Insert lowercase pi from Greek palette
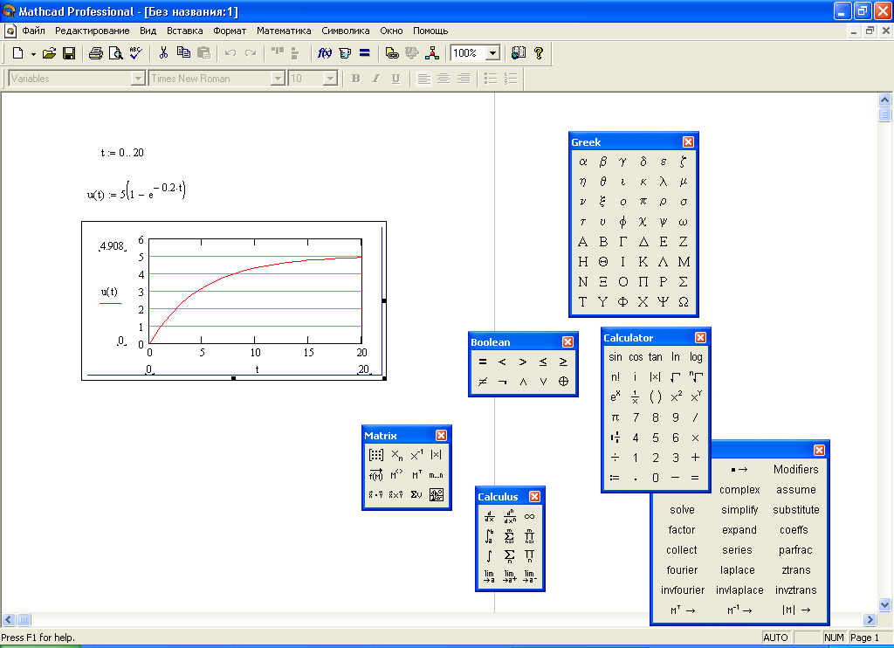The width and height of the screenshot is (894, 648). 643,202
